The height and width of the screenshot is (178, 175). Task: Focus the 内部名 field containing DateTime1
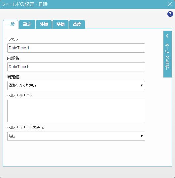click(76, 67)
